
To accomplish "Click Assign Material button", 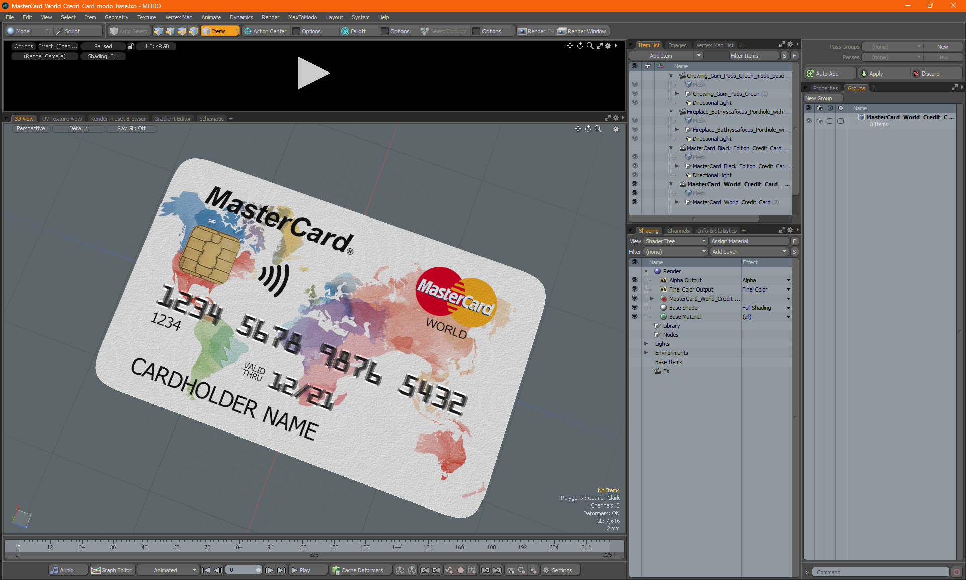I will tap(750, 241).
